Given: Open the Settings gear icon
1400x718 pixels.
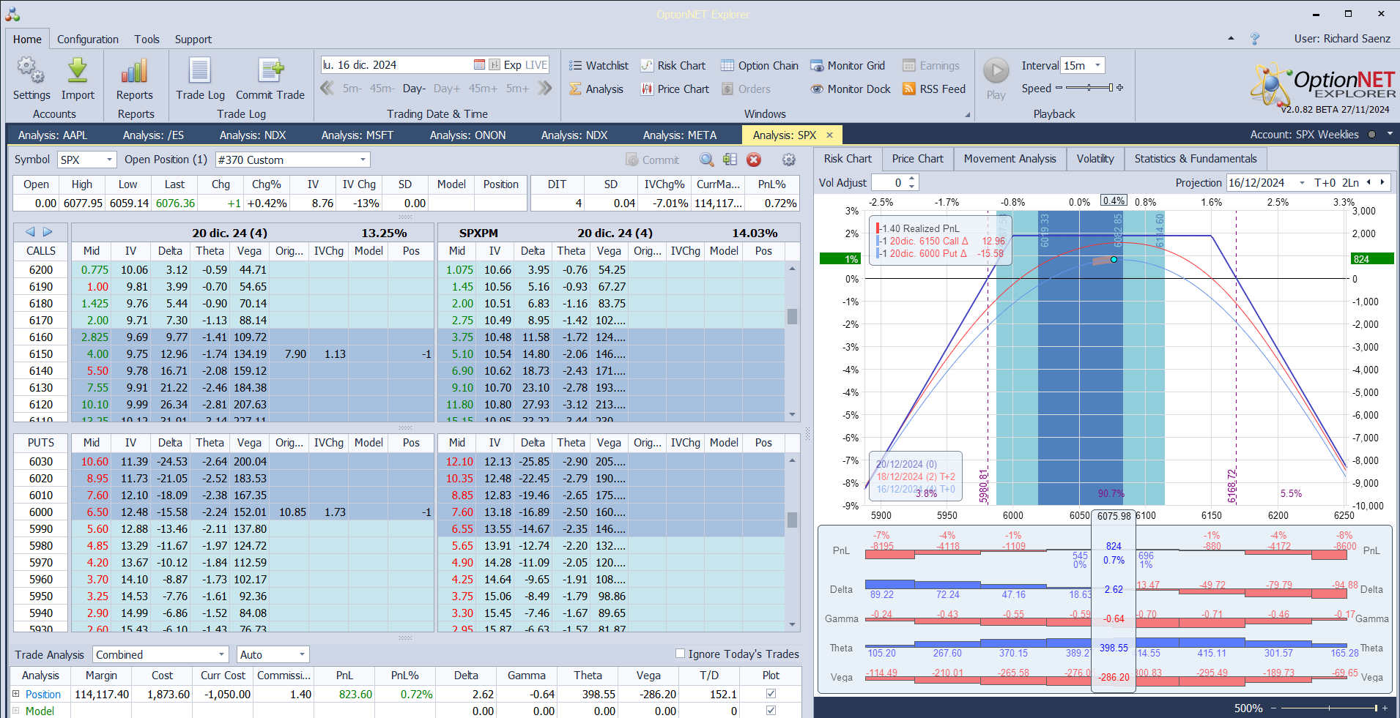Looking at the screenshot, I should (31, 71).
